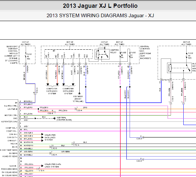Select the 'IGNITION RELAY' text label
This screenshot has width=196, height=177.
click(114, 51)
